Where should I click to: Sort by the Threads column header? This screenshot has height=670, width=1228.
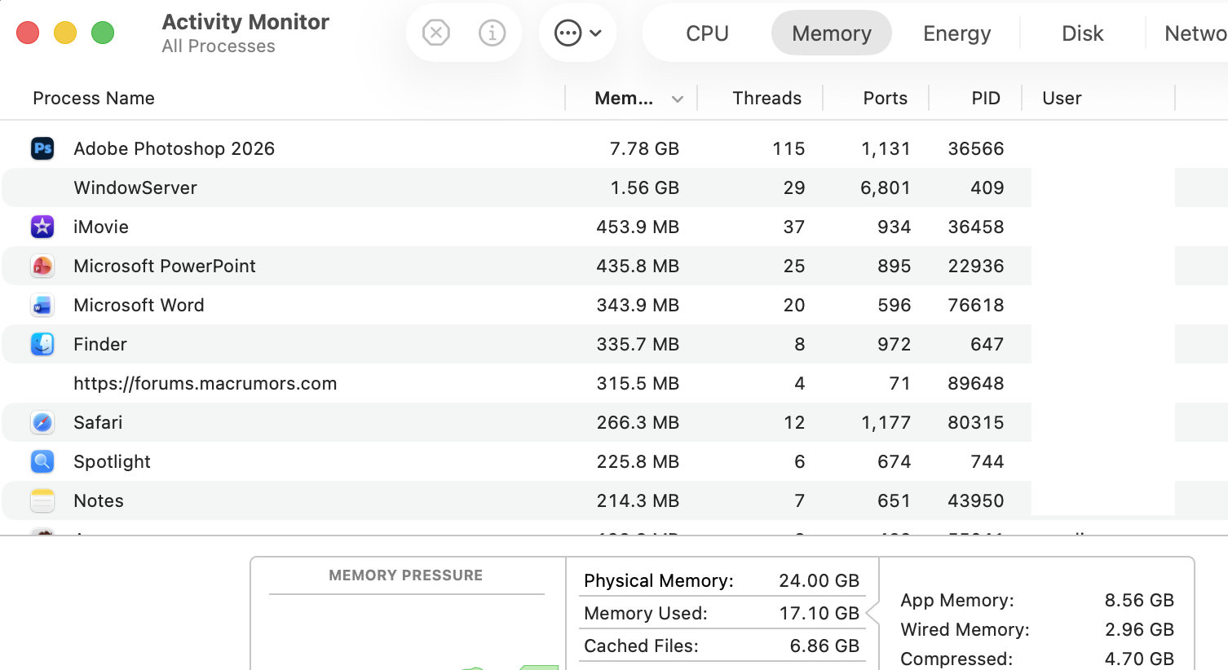[x=767, y=98]
